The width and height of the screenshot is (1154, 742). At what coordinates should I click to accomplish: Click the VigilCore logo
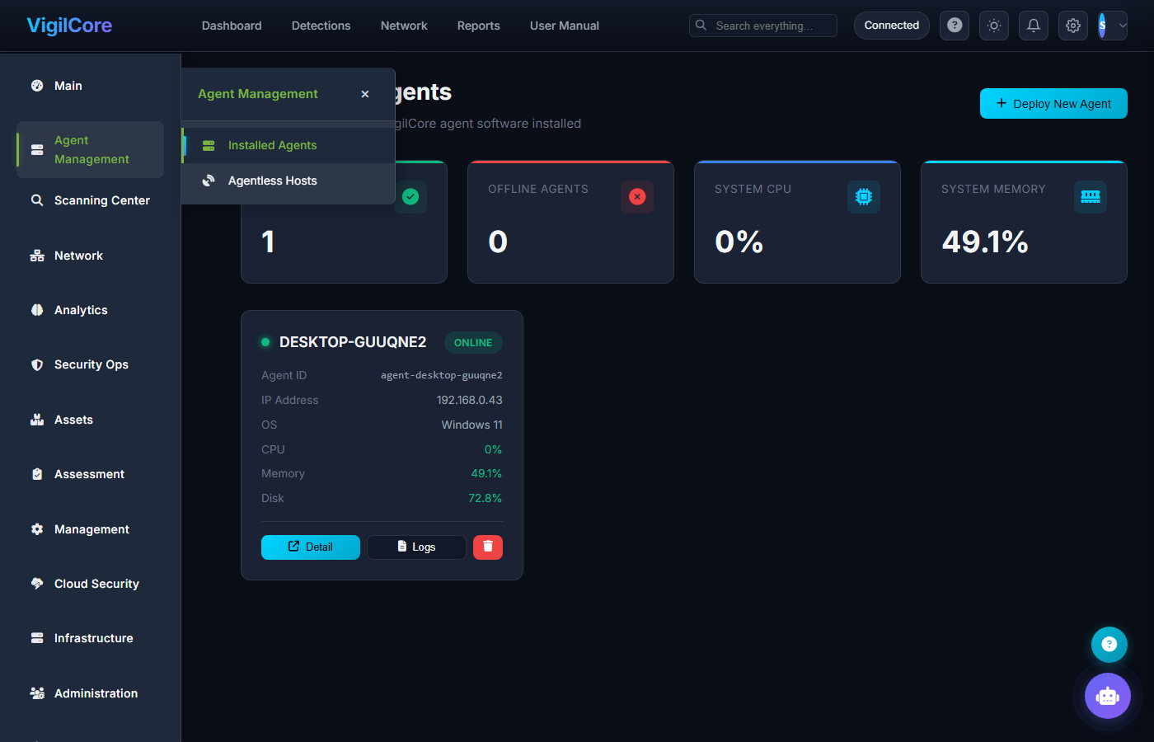pyautogui.click(x=69, y=26)
